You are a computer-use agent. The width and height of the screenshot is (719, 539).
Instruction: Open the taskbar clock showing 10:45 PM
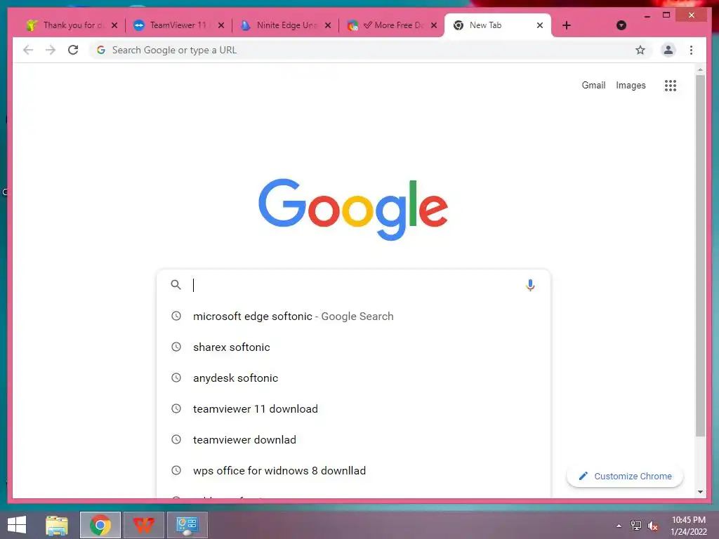pyautogui.click(x=688, y=526)
